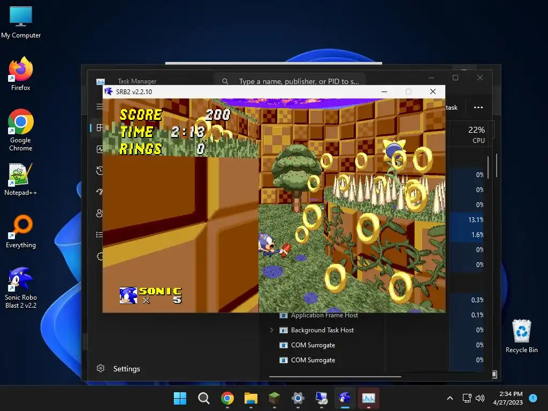Viewport: 548px width, 411px height.
Task: Toggle Task Manager hamburger navigation menu
Action: pyautogui.click(x=100, y=106)
